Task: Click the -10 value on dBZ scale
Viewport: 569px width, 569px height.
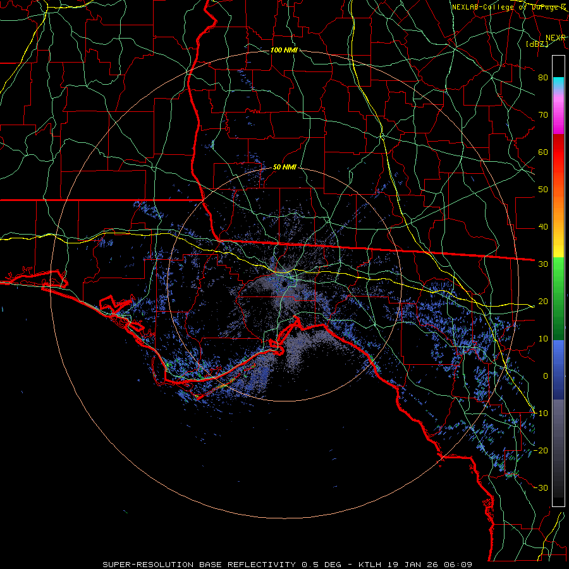Action: point(541,413)
